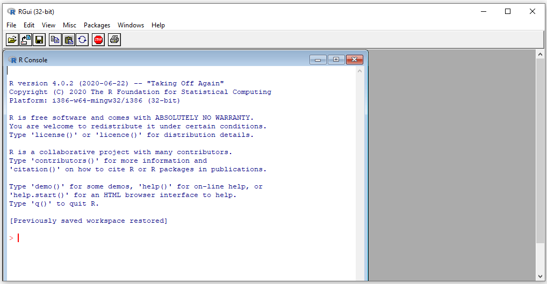The width and height of the screenshot is (547, 284).
Task: Open the Edit menu
Action: click(x=29, y=25)
